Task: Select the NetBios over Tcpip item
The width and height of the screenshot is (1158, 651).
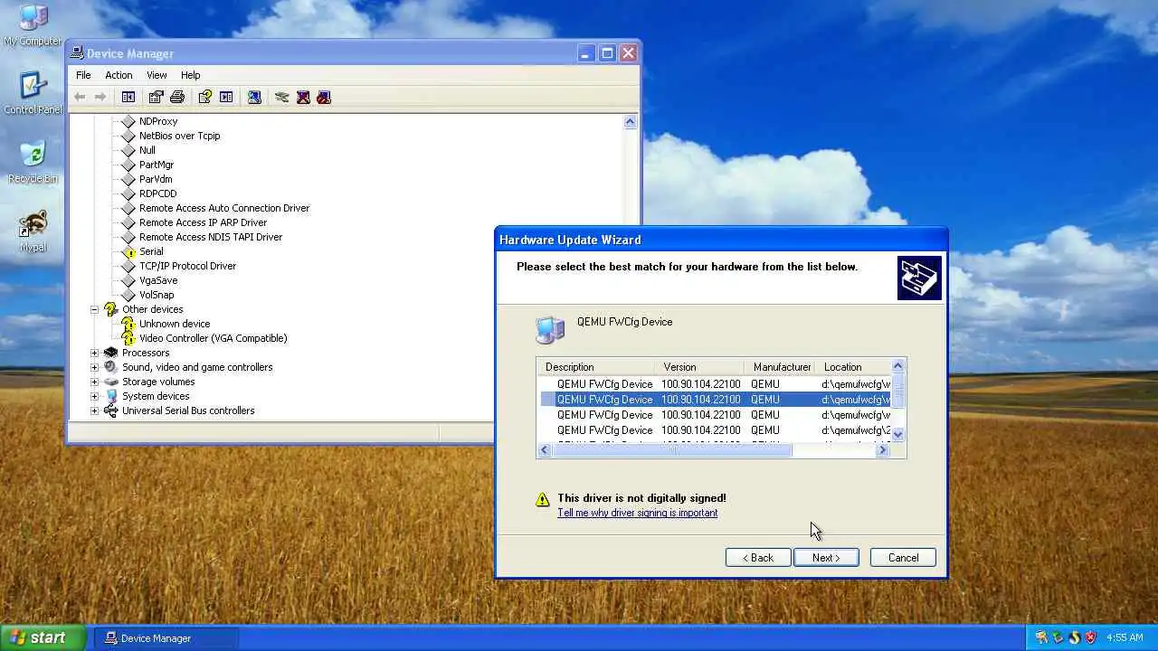Action: 179,136
